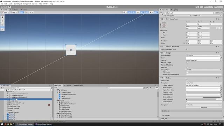Switch to the Animation tab
Screen dimensions: 224x126
[x=78, y=85]
